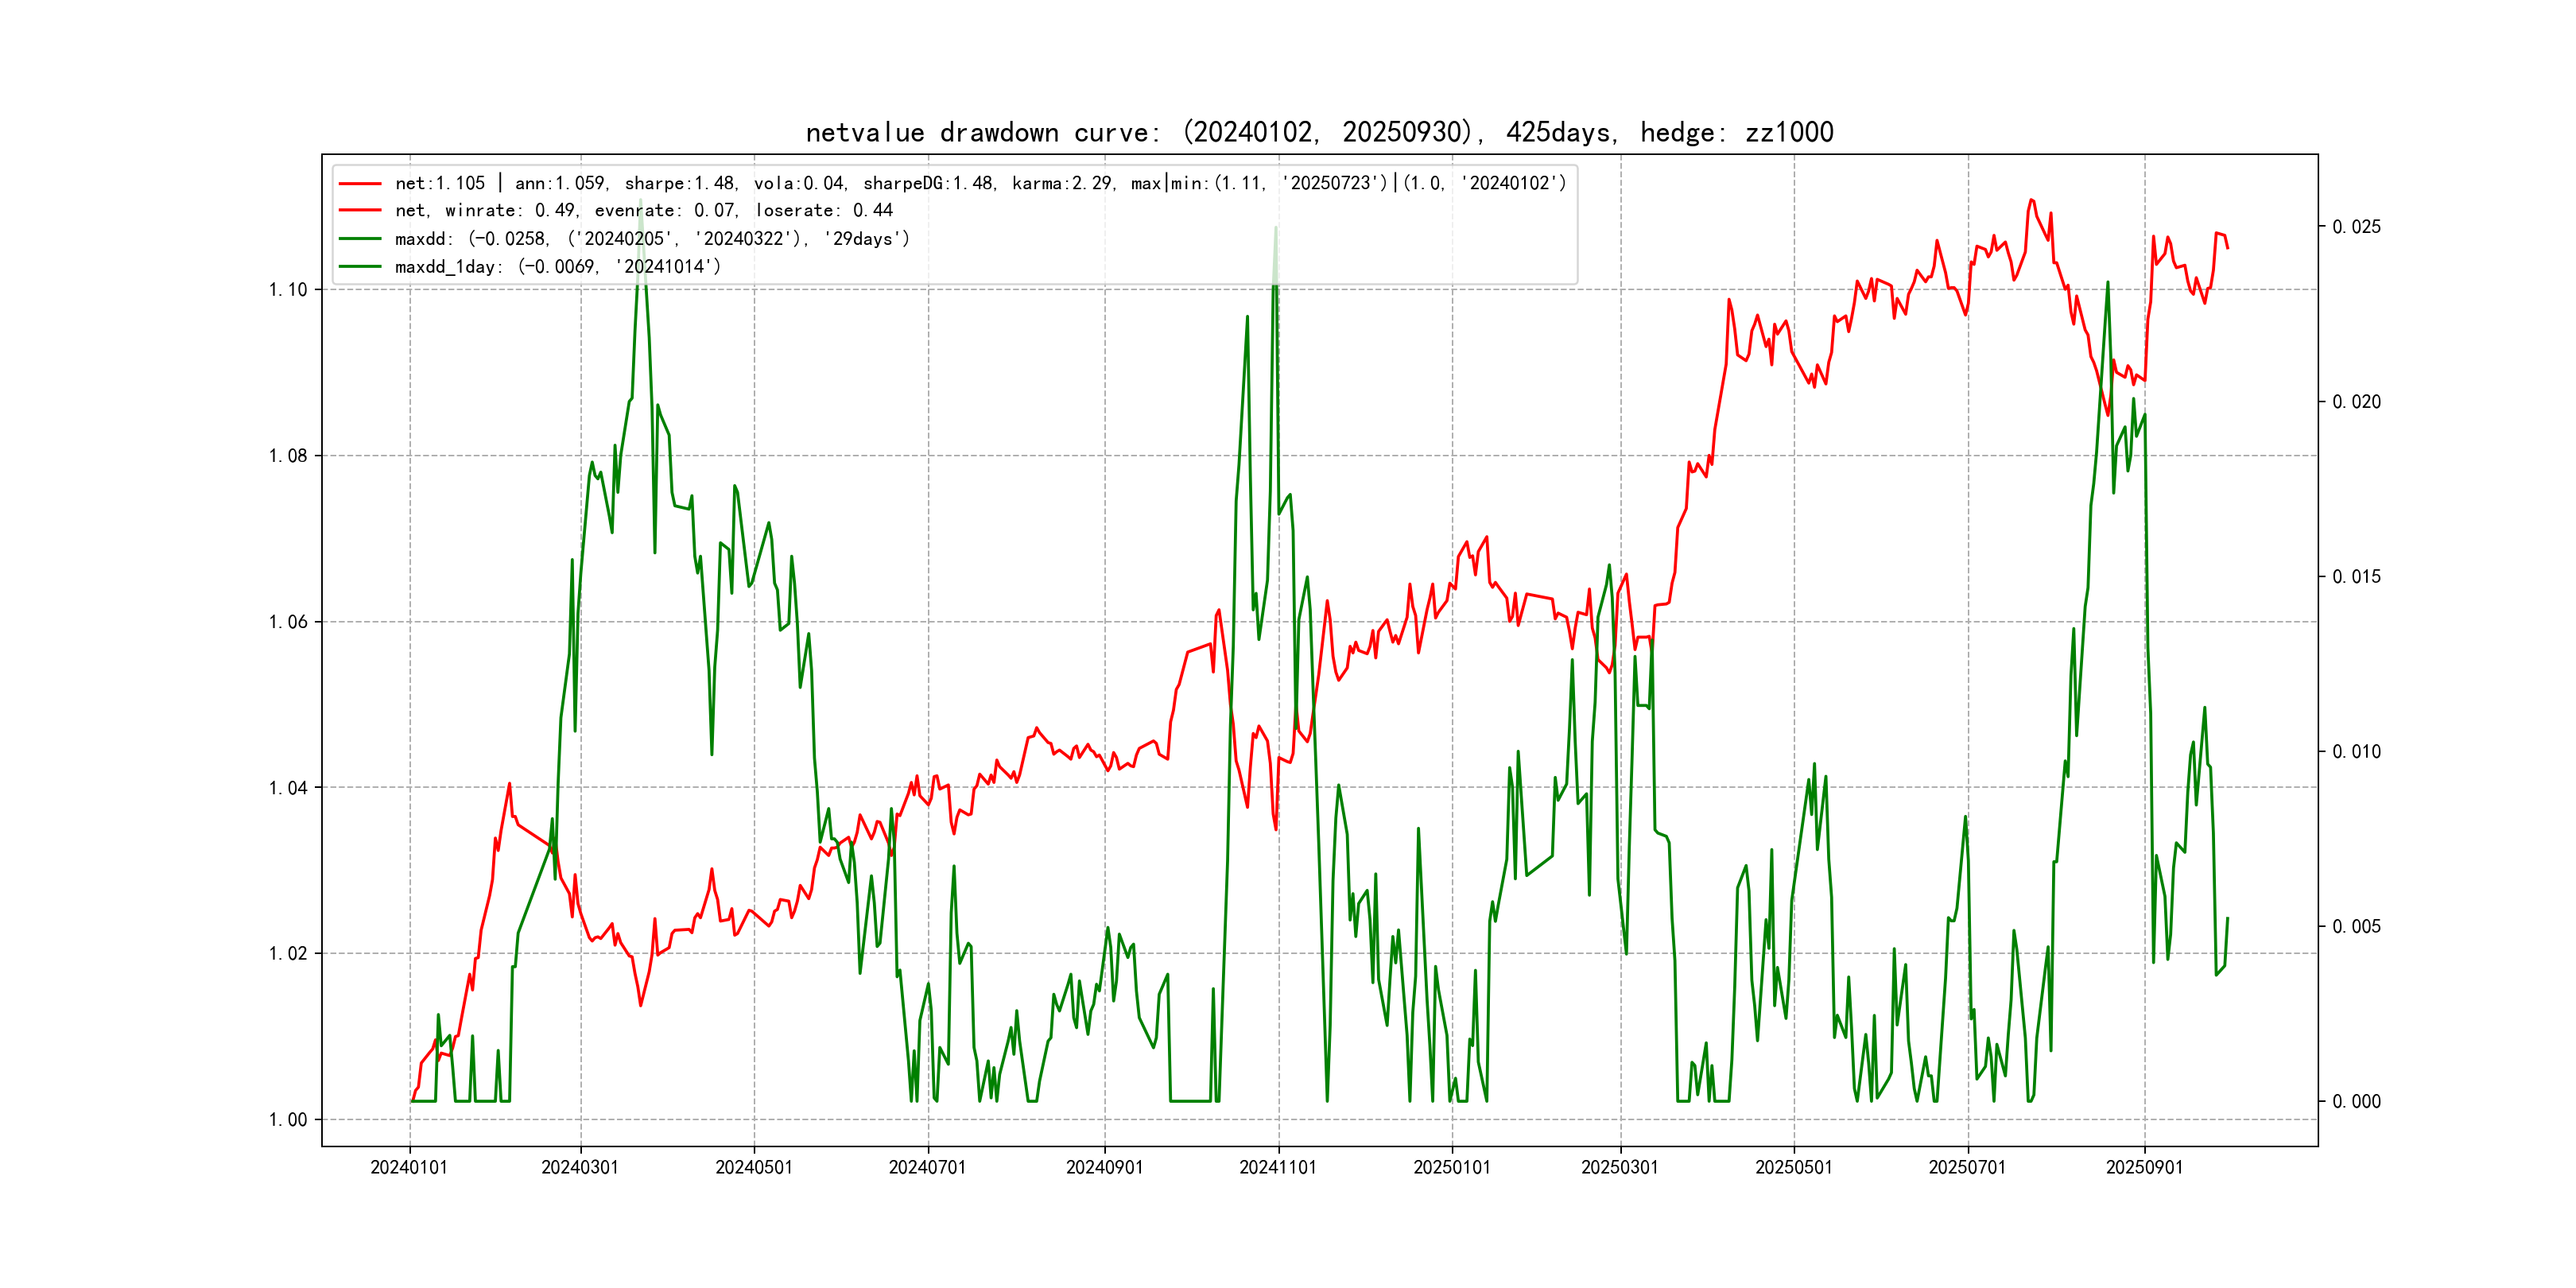Click the red swatch beside winrate legend entry
The image size is (2576, 1288).
[x=360, y=211]
